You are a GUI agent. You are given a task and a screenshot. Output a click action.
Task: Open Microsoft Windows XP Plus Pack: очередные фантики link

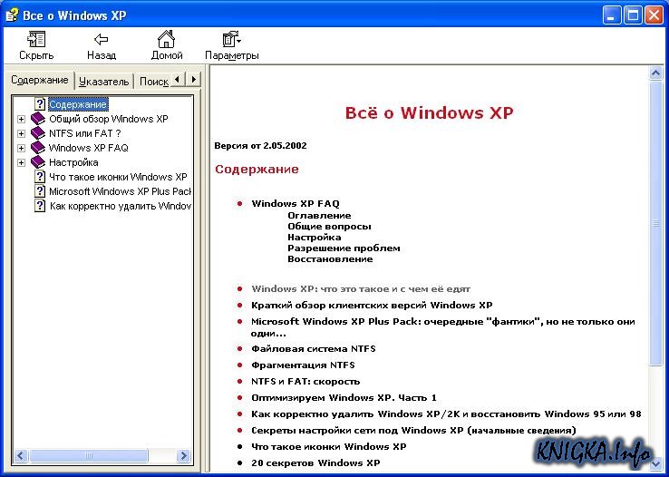coord(443,327)
